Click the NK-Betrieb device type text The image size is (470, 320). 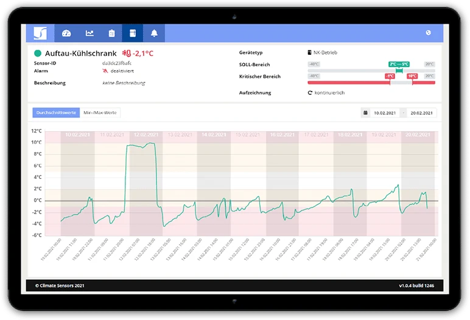pos(325,52)
